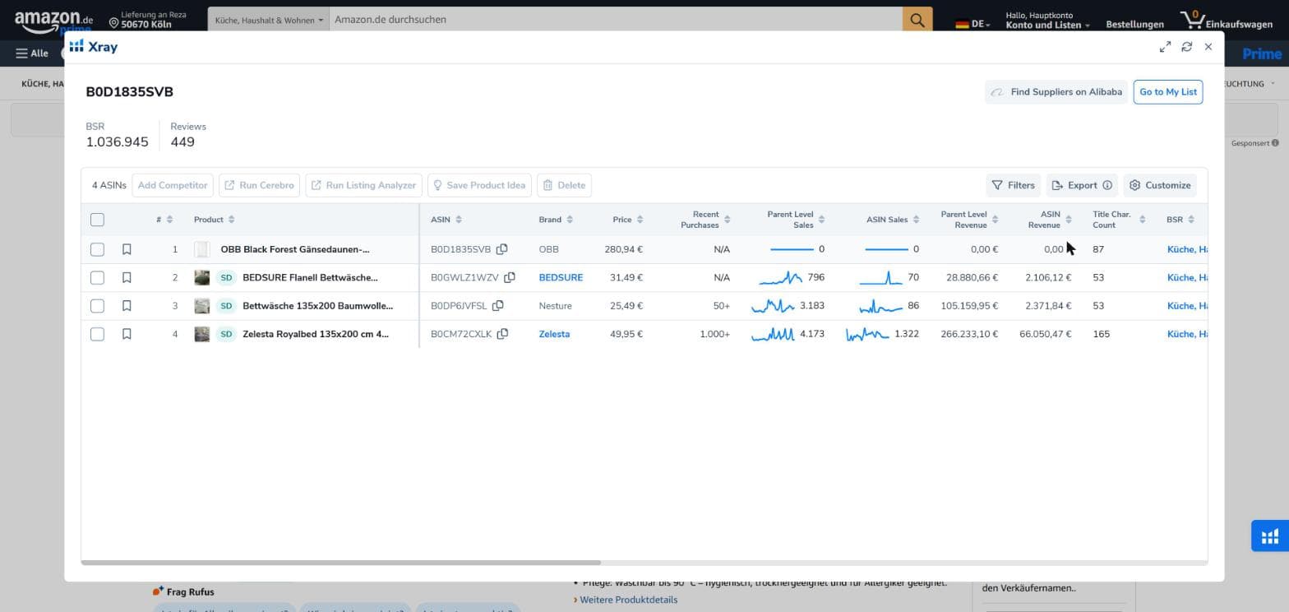Open the floating Helium 10 widget icon

click(x=1270, y=536)
